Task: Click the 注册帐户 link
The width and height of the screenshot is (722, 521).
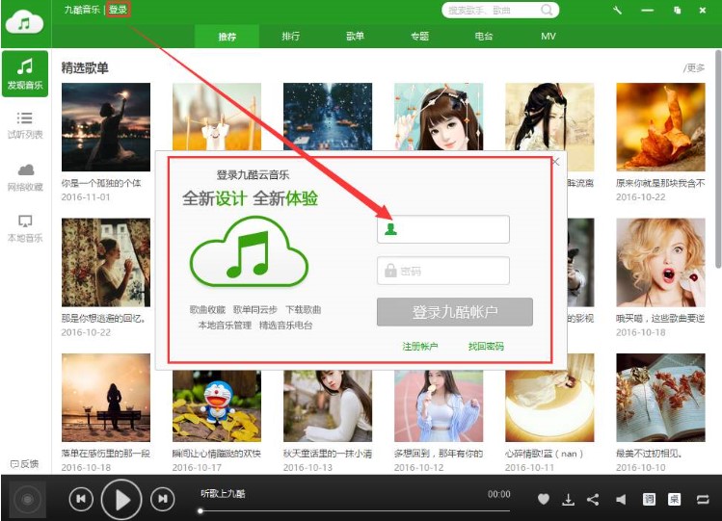Action: (420, 347)
